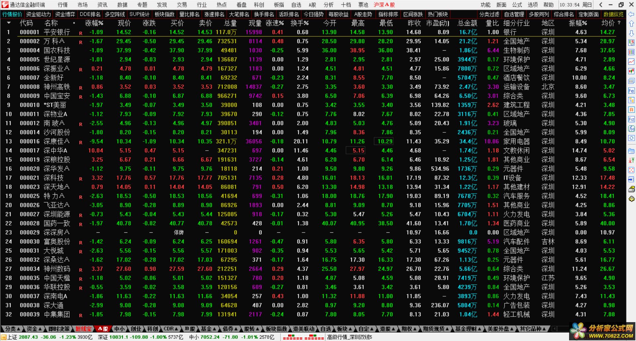Expand the 债券 bottom tab menu
The height and width of the screenshot is (341, 636).
coord(230,329)
